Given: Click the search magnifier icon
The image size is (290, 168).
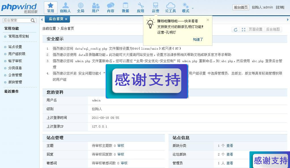Looking at the screenshot, I should [x=33, y=20].
